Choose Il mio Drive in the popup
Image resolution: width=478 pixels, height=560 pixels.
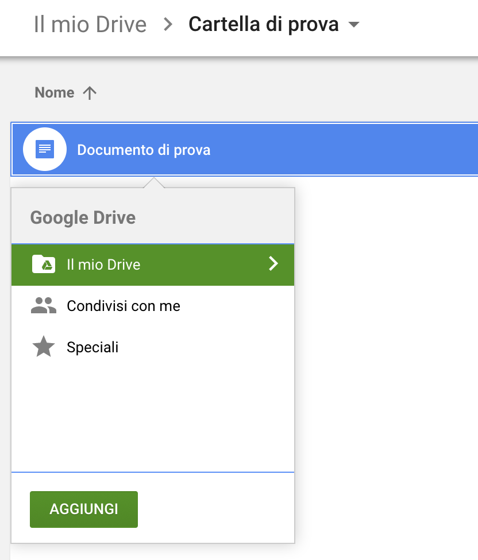[x=153, y=265]
